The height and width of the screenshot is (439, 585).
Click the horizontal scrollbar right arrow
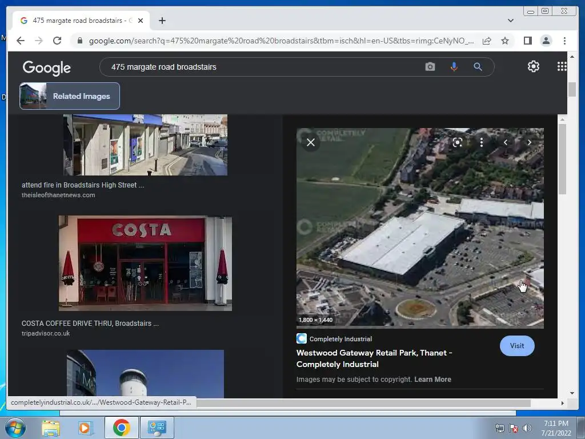point(562,403)
